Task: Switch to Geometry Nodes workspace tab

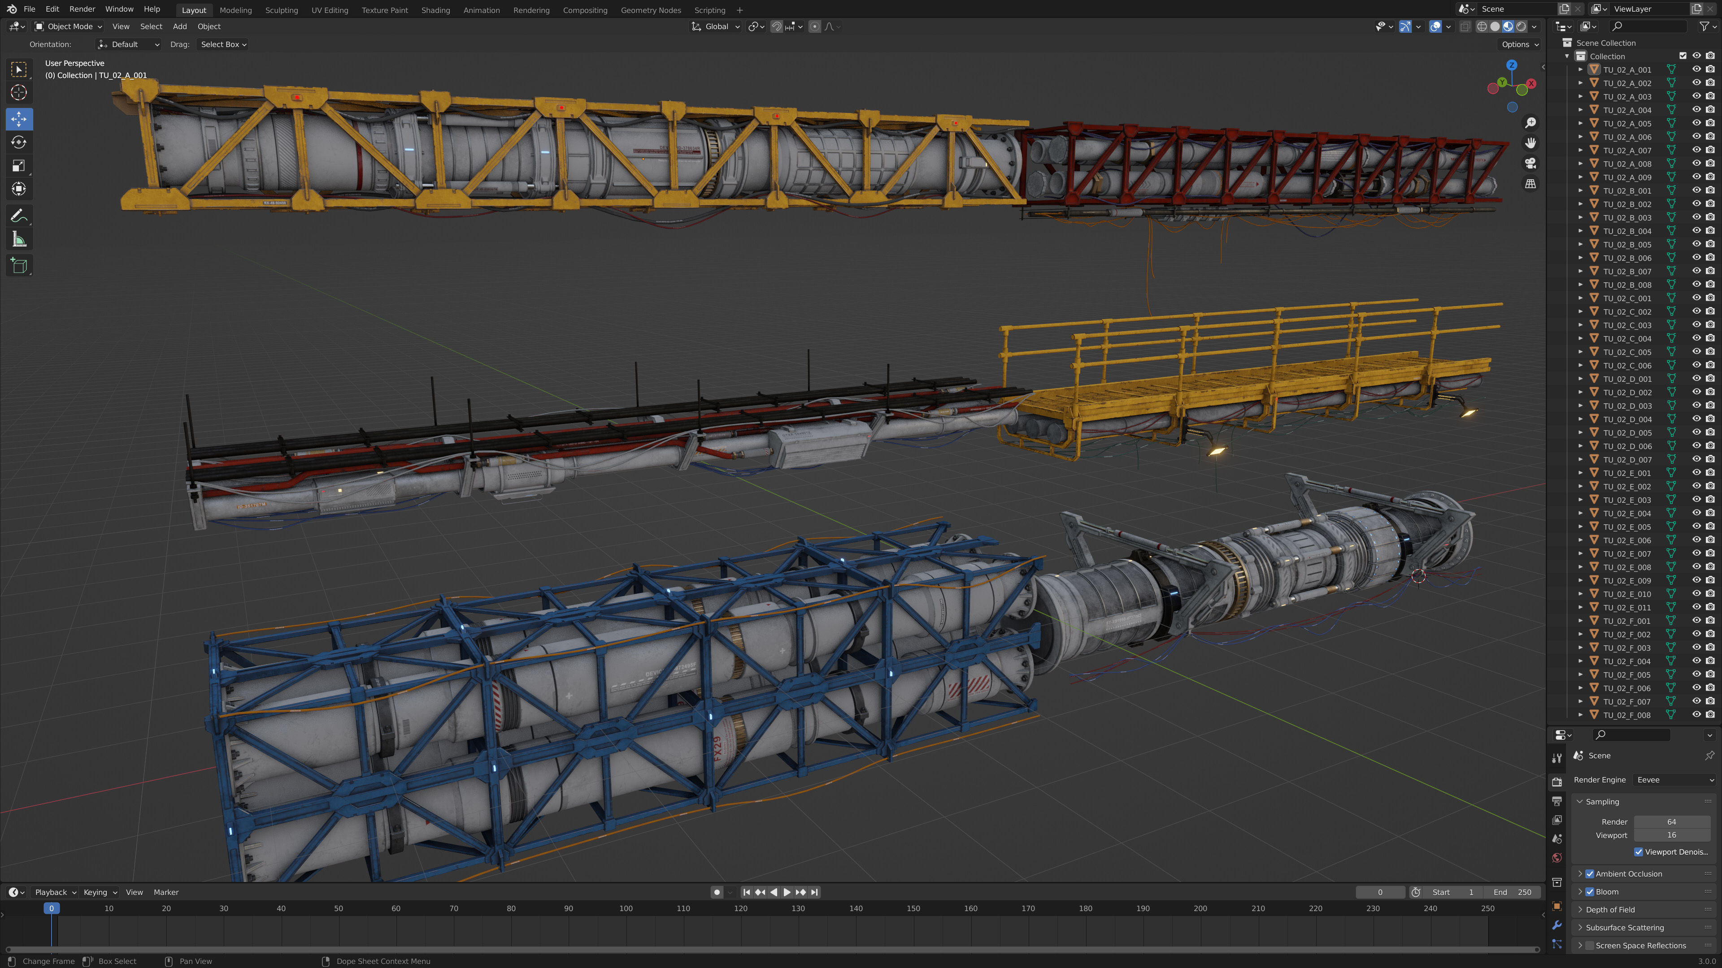Action: click(650, 10)
